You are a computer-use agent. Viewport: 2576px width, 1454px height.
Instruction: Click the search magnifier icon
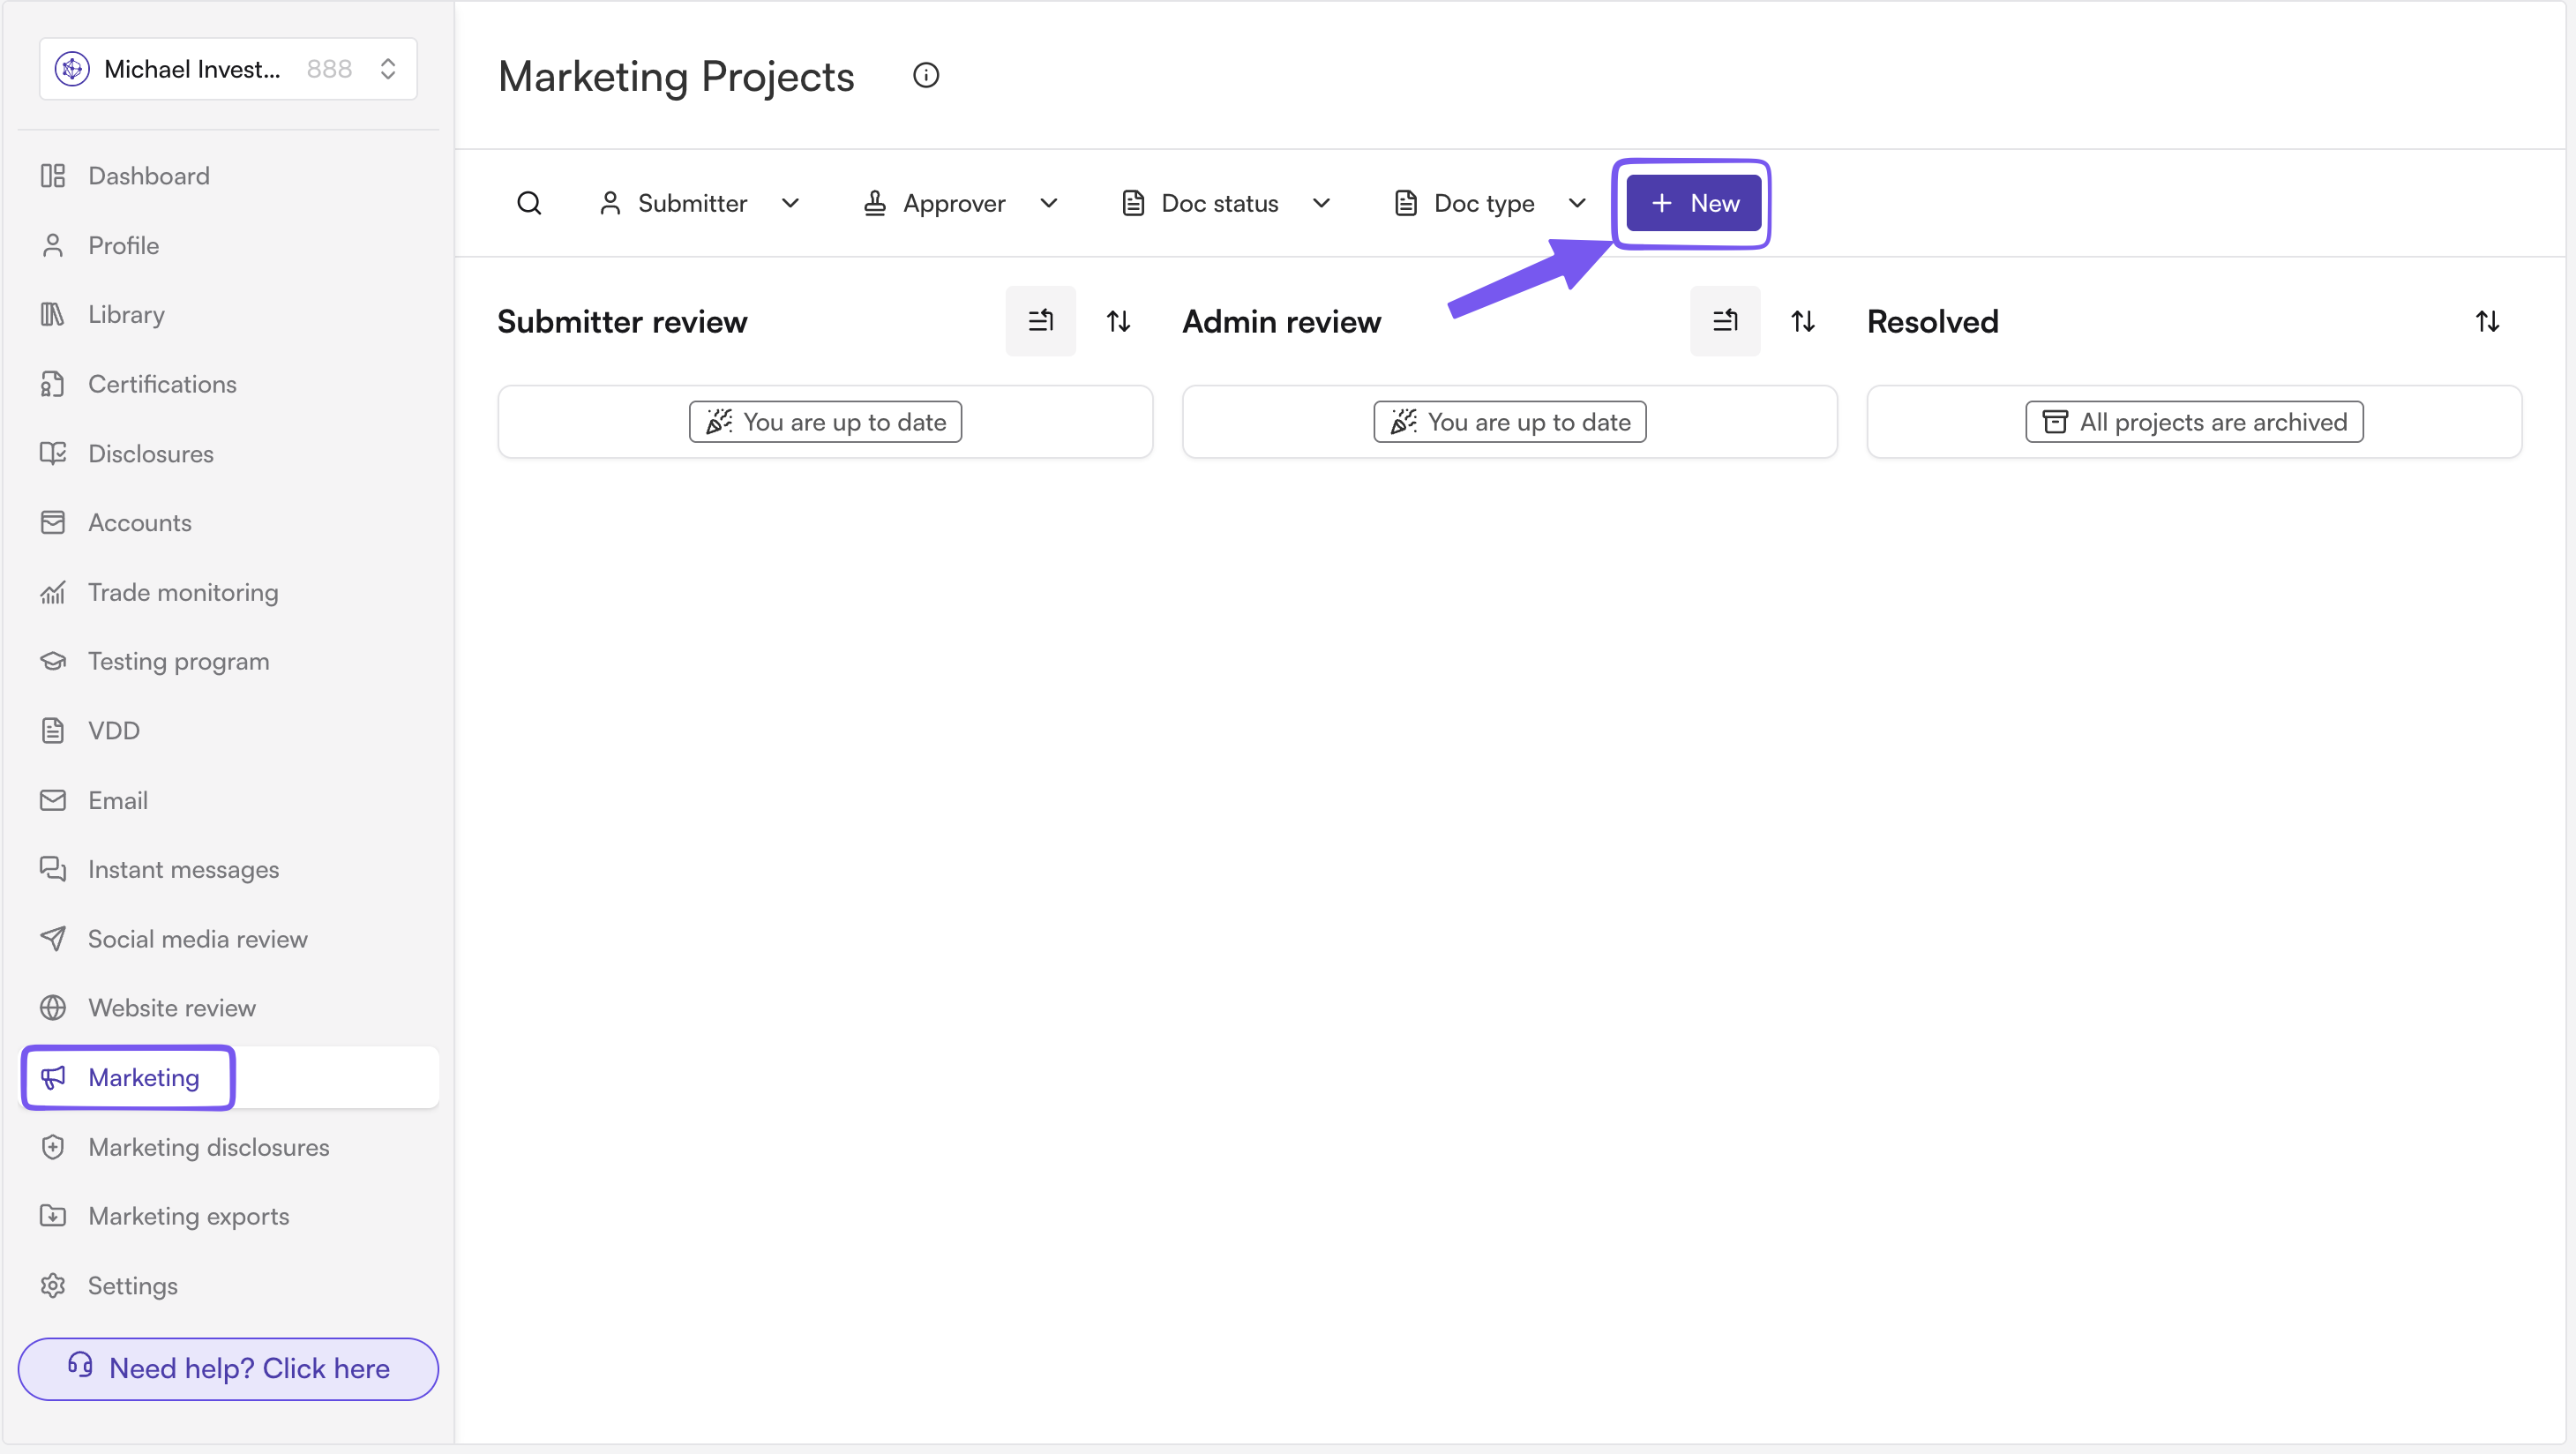529,203
